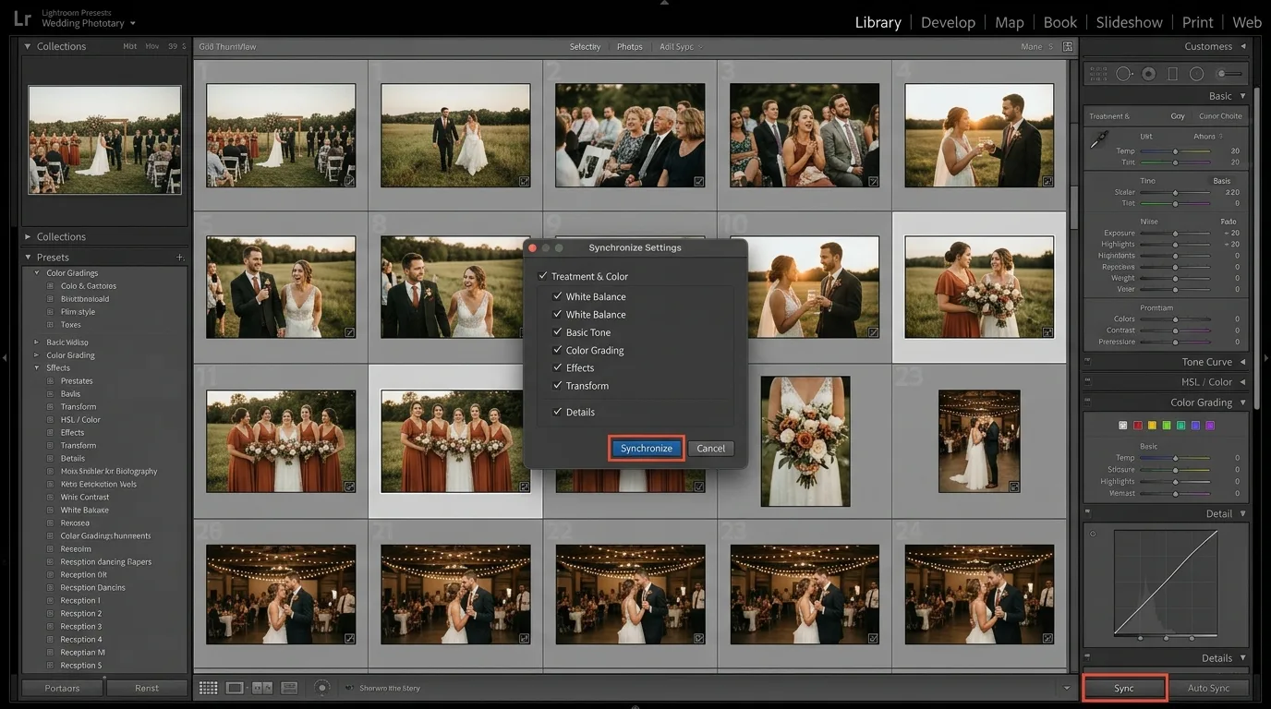
Task: Select the bouquet close-up photo thumbnail
Action: click(x=805, y=441)
